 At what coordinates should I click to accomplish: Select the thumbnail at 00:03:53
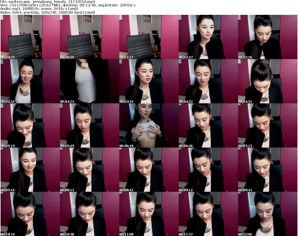point(149,81)
